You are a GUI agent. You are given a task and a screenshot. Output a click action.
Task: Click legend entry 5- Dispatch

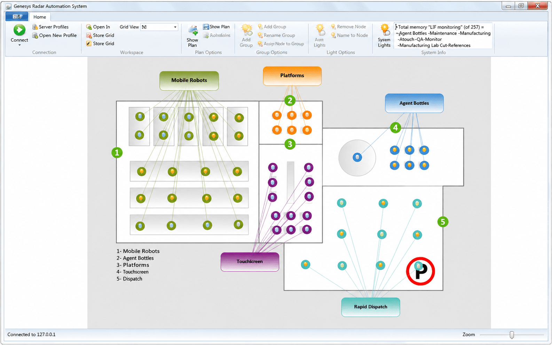[x=129, y=279]
